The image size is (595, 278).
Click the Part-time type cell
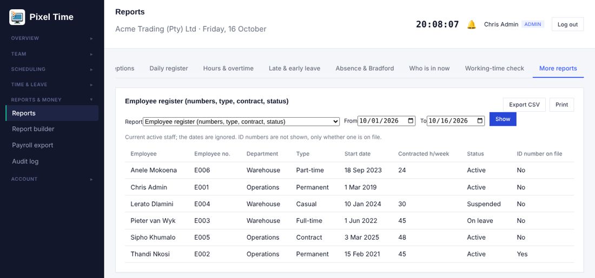(310, 171)
